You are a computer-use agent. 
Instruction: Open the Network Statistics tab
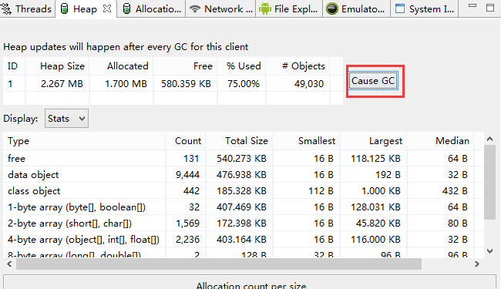coord(221,9)
